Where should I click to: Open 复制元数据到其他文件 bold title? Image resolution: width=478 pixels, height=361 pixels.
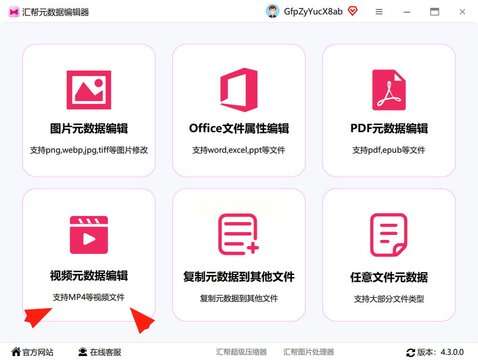tap(239, 277)
